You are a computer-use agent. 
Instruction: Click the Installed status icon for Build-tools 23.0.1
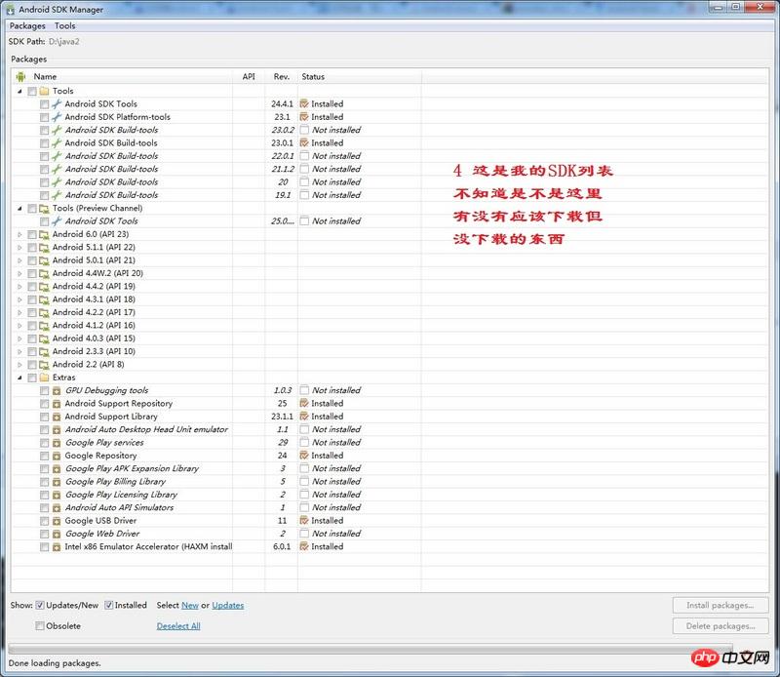tap(304, 142)
